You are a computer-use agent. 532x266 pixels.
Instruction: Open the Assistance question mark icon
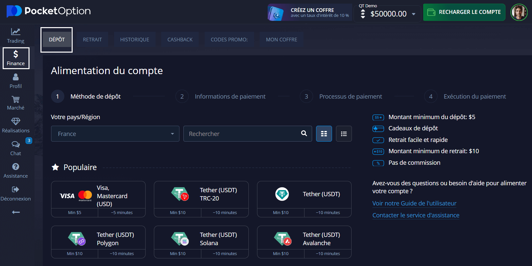16,166
